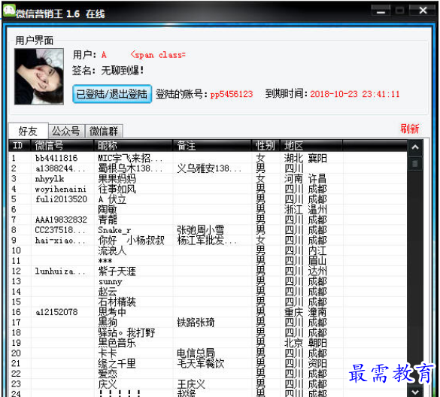This screenshot has height=397, width=440.
Task: Click nickname 往事如风
Action: point(117,189)
